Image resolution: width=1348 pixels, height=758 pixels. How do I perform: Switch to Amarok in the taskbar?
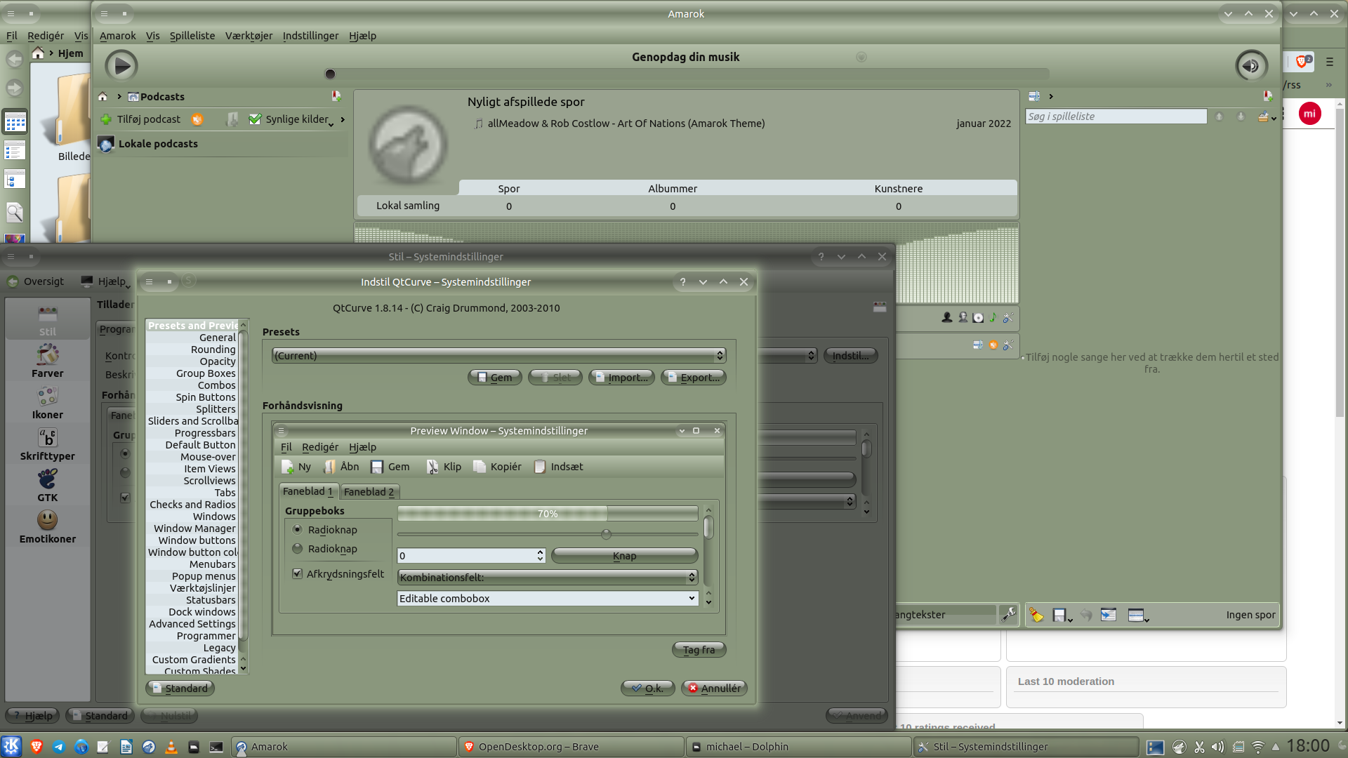tap(343, 747)
